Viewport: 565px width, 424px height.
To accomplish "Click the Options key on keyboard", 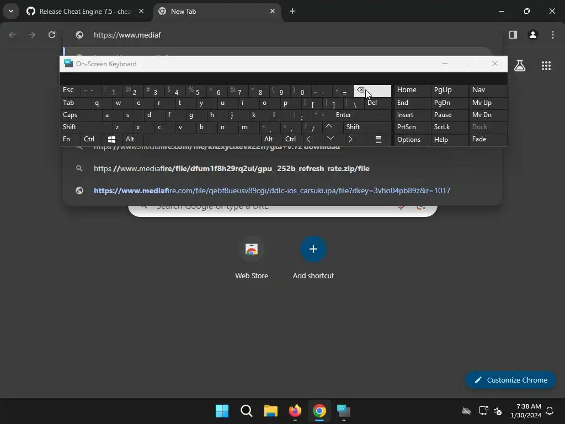I will point(412,140).
